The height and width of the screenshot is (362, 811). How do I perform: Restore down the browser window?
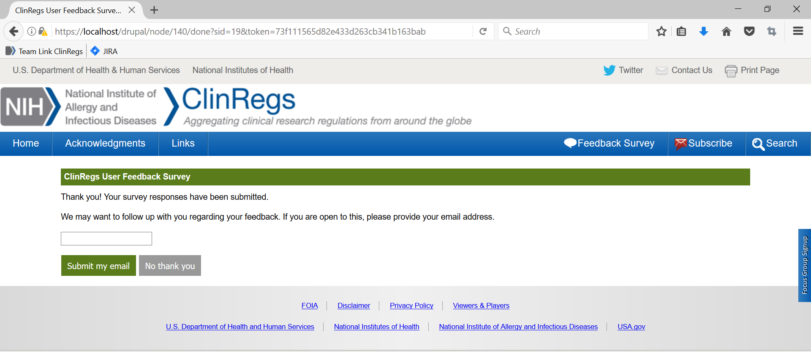coord(767,9)
